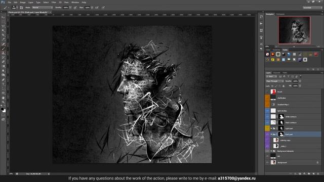The image size is (324, 182).
Task: Switch to the Paths tab
Action: click(x=285, y=73)
